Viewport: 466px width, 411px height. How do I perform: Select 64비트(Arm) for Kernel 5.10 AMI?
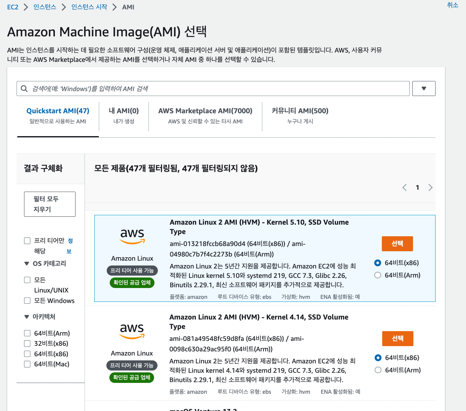point(378,275)
